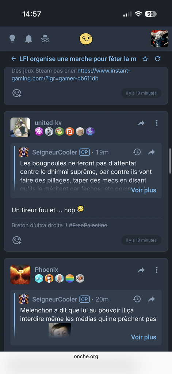Click the page scrollbar on the right edge
This screenshot has width=172, height=374.
point(170,161)
